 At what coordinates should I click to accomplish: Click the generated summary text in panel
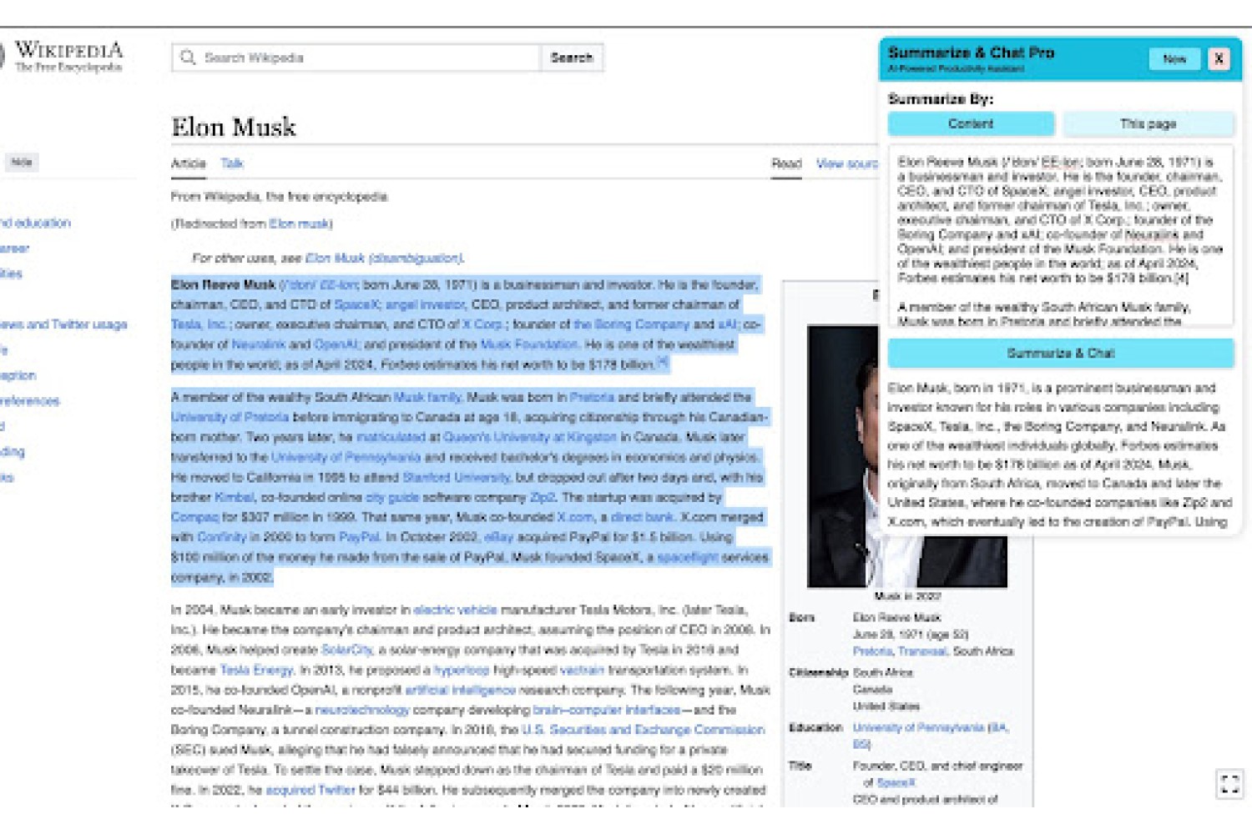(x=1060, y=455)
